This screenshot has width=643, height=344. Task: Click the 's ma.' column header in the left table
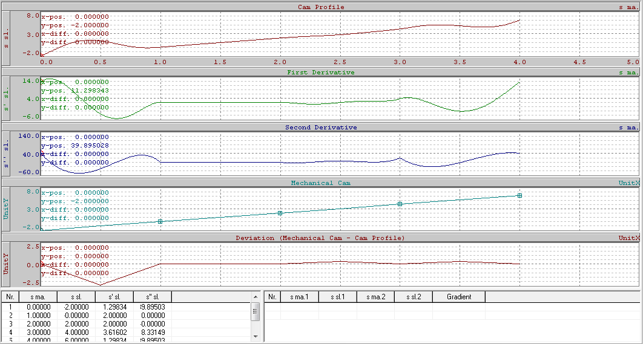[38, 297]
